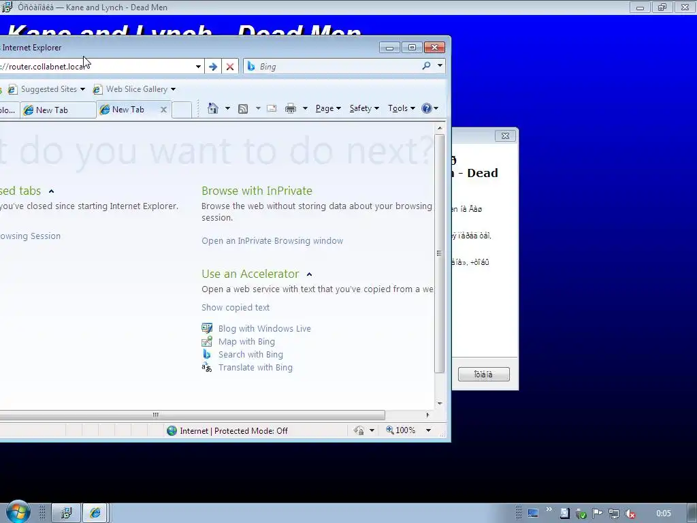Image resolution: width=697 pixels, height=523 pixels.
Task: Open the Help question mark icon
Action: coord(427,108)
